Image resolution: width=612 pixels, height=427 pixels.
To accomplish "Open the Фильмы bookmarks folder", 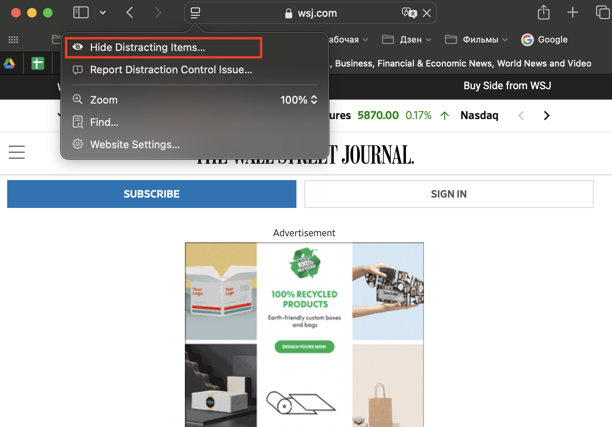I will coord(477,39).
